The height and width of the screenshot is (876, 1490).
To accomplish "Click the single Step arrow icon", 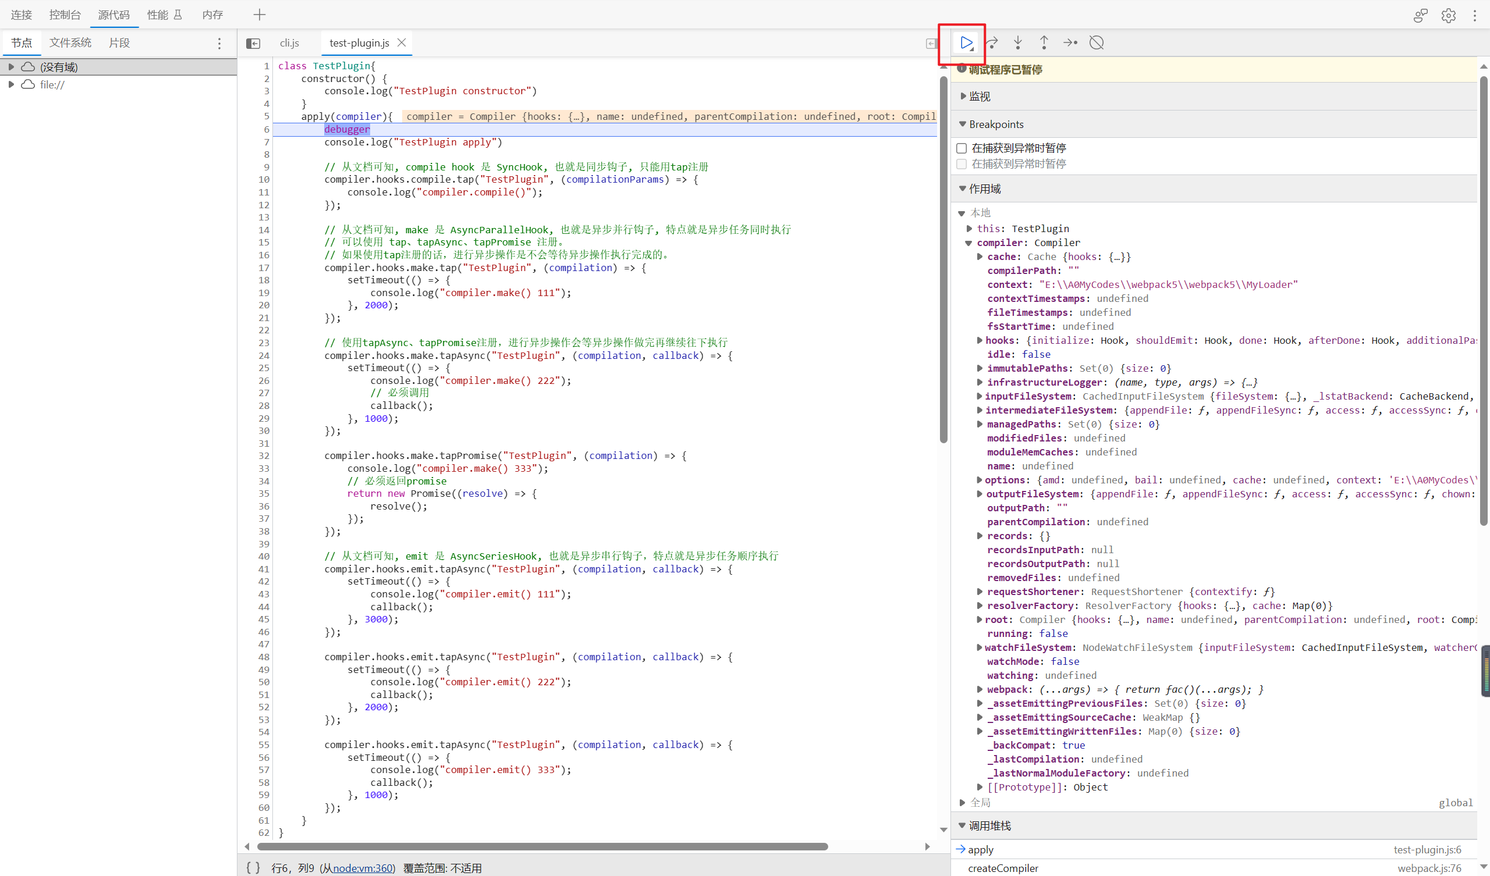I will point(1070,42).
